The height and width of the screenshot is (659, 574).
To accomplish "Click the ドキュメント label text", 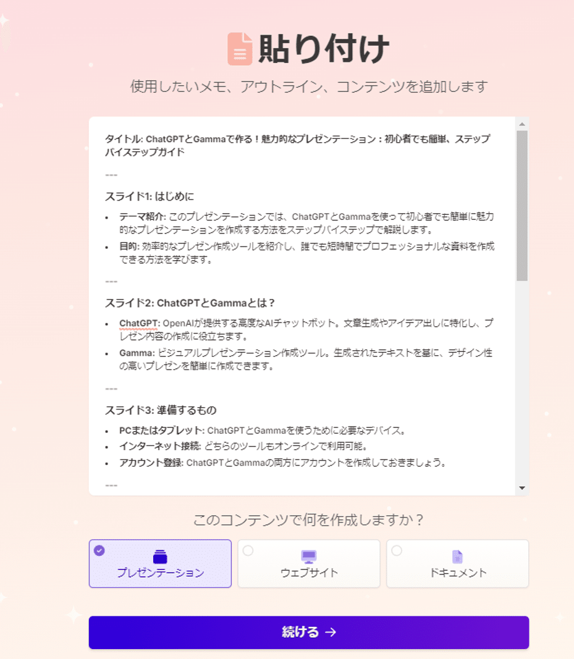I will click(x=458, y=573).
